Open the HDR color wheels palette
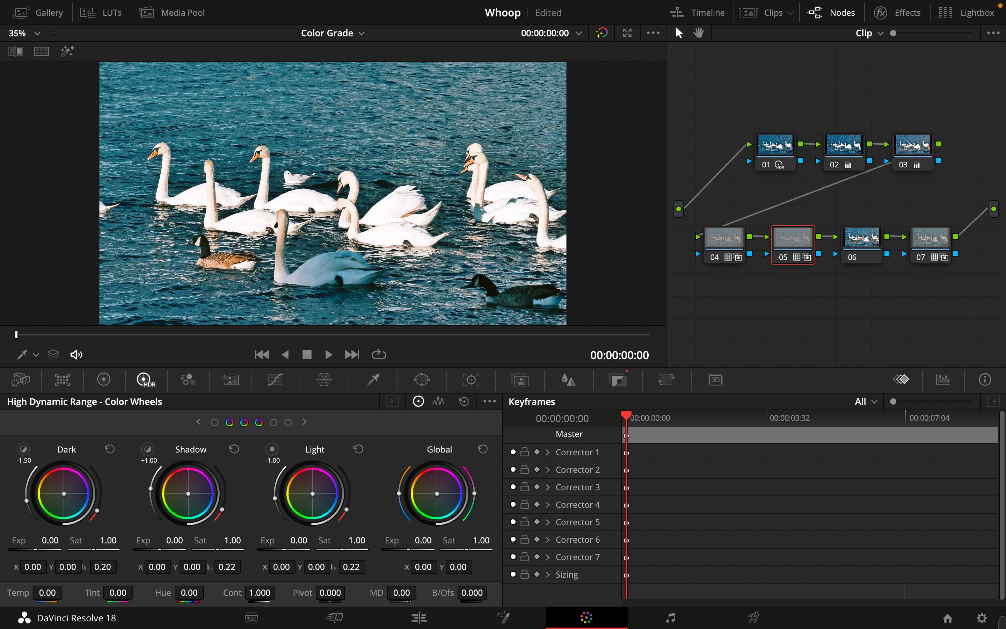The image size is (1006, 629). tap(146, 379)
